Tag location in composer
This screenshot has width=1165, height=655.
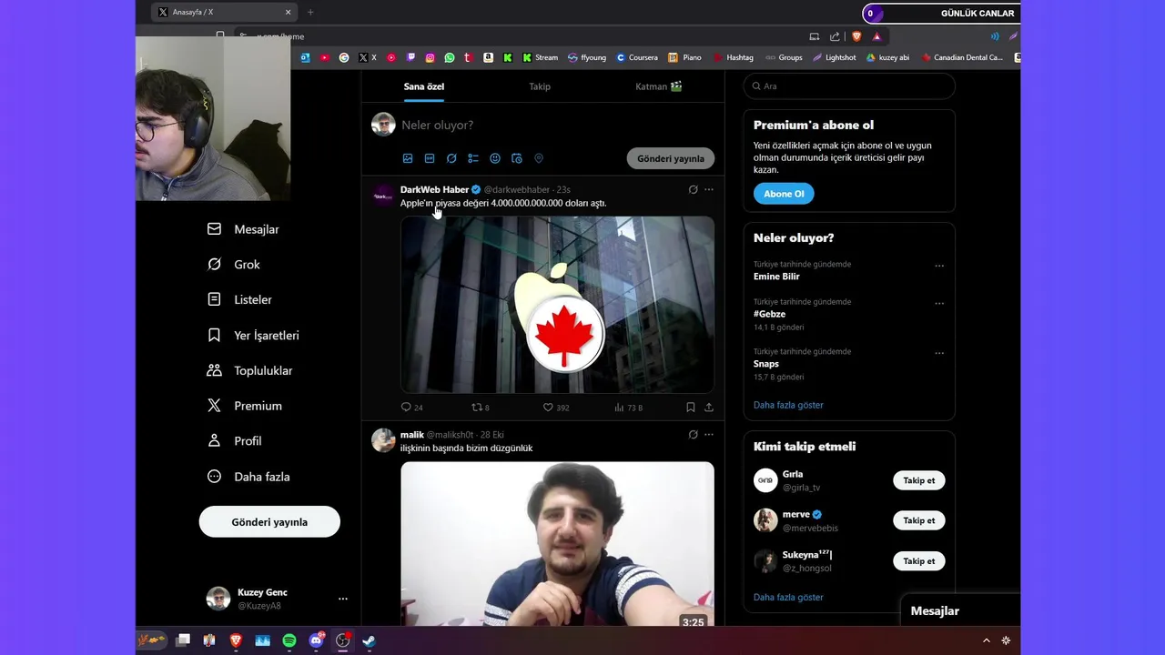coord(539,158)
